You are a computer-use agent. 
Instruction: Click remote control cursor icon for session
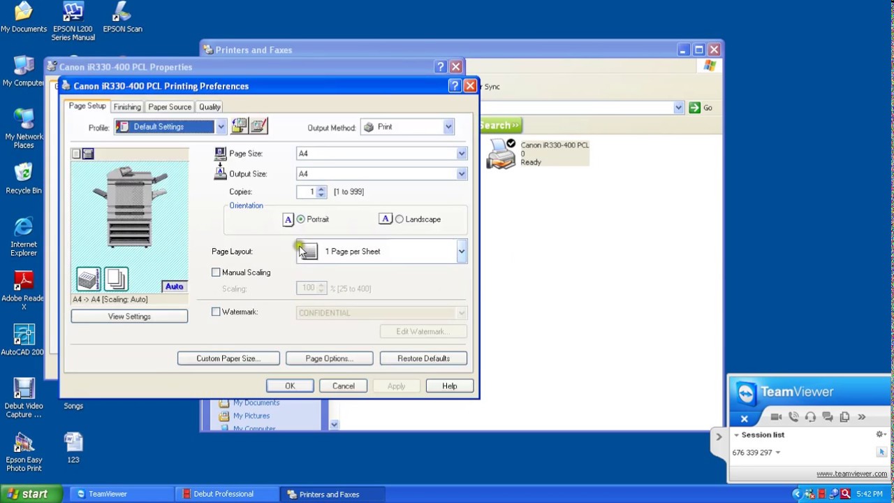tap(881, 452)
